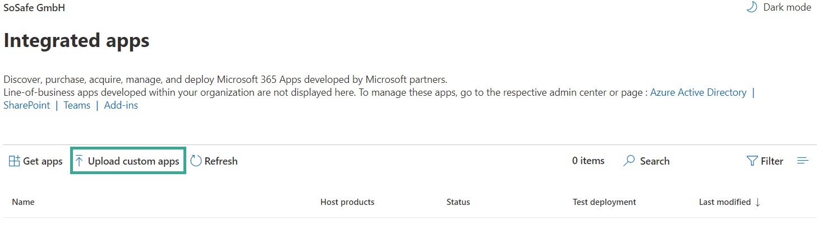
Task: Click the Filter funnel icon
Action: coord(752,161)
